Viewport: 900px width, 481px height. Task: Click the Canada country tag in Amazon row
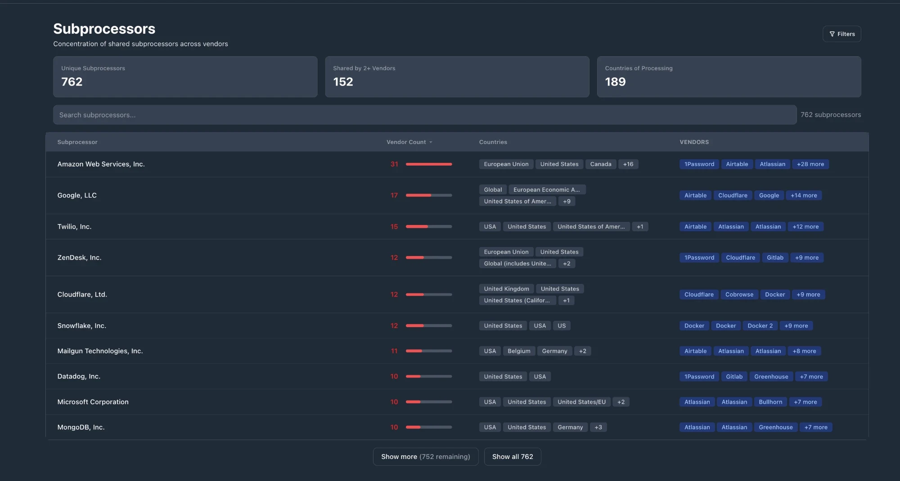coord(600,164)
